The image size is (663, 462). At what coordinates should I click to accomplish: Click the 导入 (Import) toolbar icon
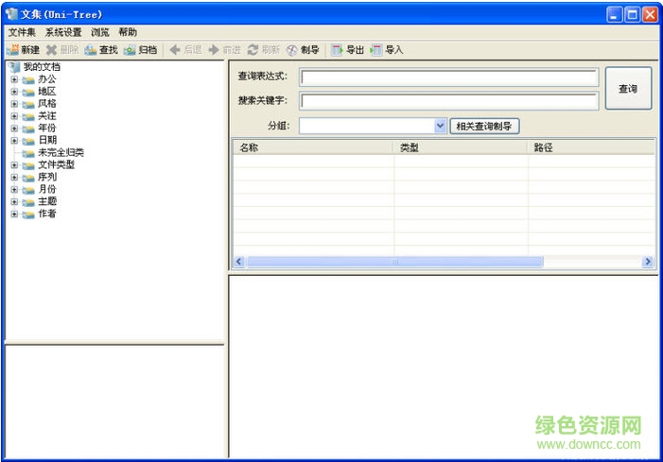coord(376,50)
